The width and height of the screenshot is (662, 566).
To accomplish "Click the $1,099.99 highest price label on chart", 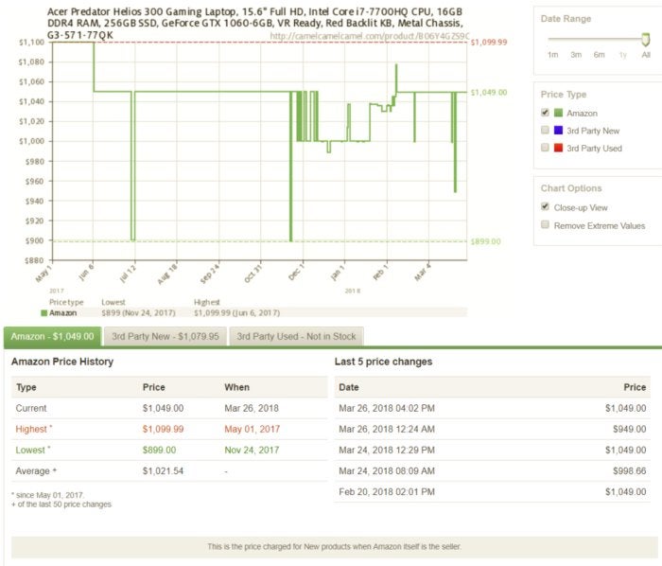I will tap(489, 43).
